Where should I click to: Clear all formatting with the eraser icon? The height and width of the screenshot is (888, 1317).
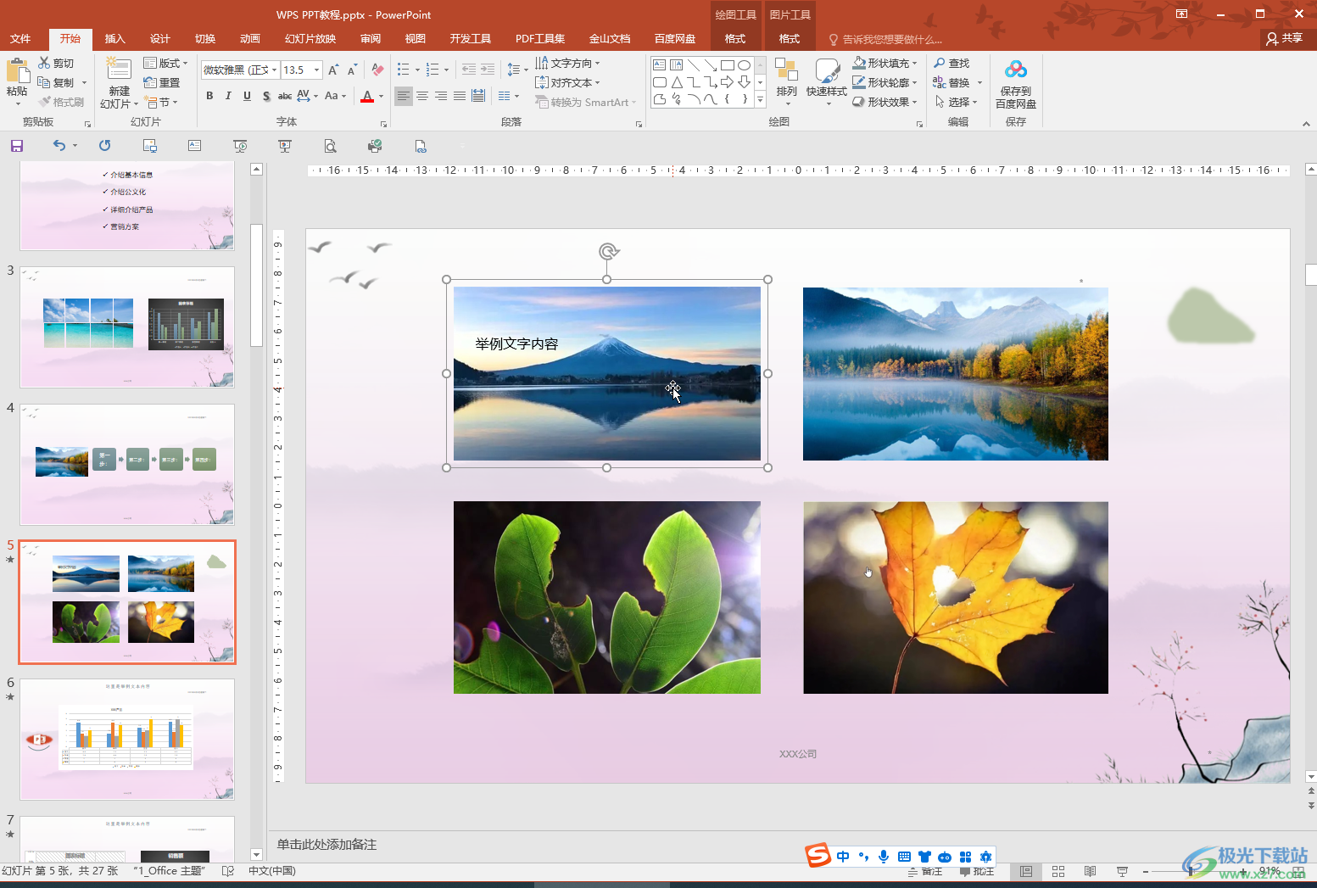377,70
